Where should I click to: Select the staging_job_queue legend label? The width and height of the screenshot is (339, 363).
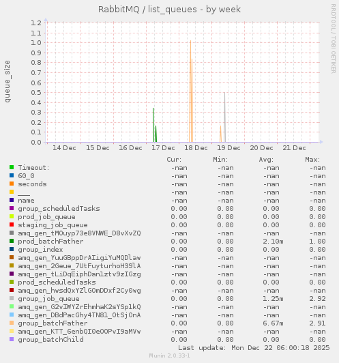click(53, 225)
